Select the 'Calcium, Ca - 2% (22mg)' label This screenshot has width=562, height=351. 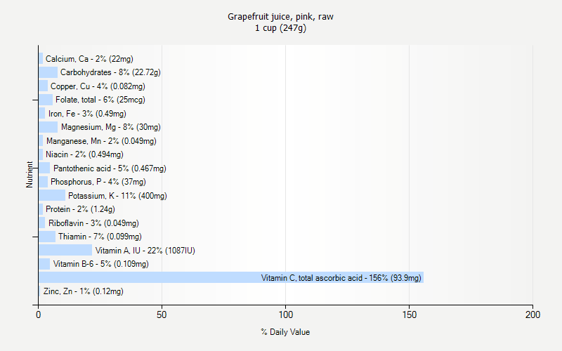tap(89, 59)
